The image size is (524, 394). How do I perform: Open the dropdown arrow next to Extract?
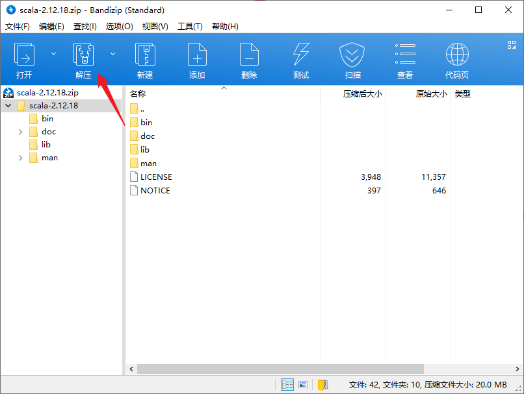click(113, 54)
